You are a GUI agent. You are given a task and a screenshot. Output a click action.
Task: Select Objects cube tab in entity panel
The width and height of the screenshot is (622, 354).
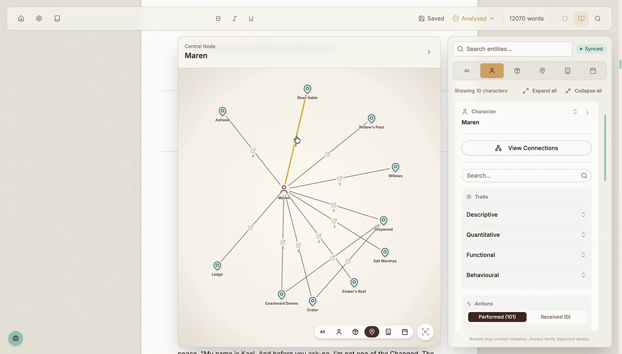[x=517, y=71]
